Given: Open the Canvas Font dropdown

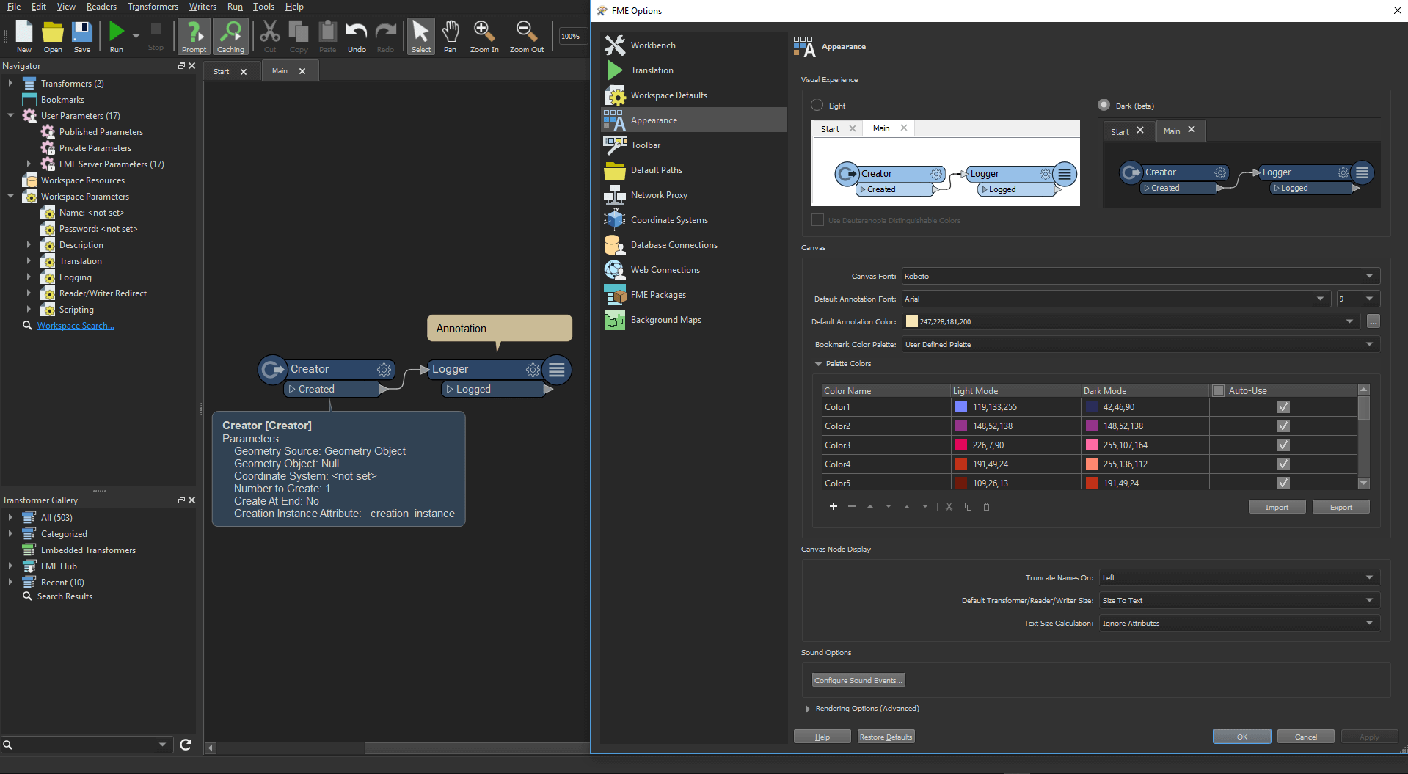Looking at the screenshot, I should tap(1140, 277).
